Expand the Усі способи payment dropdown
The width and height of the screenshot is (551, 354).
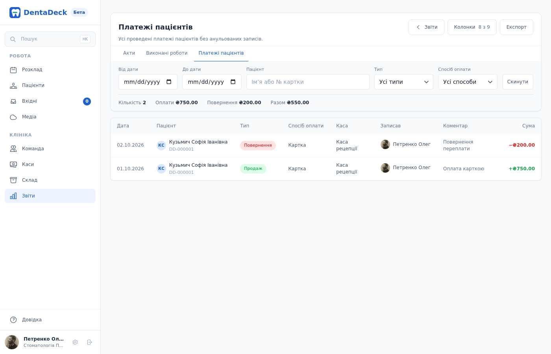tap(468, 82)
